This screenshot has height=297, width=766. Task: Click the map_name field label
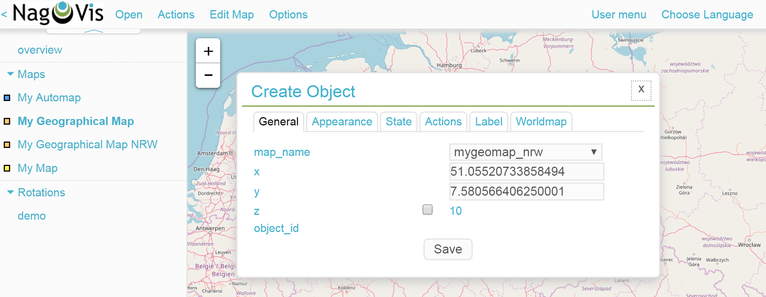282,152
